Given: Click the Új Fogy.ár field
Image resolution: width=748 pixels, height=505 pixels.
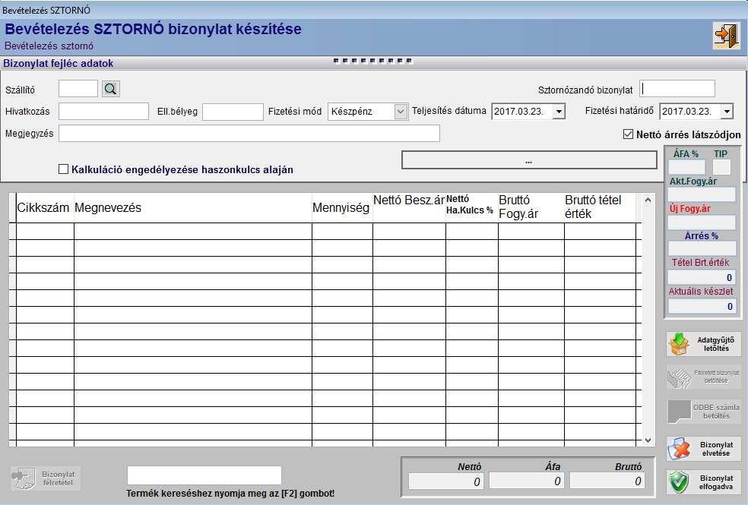Looking at the screenshot, I should pos(702,223).
